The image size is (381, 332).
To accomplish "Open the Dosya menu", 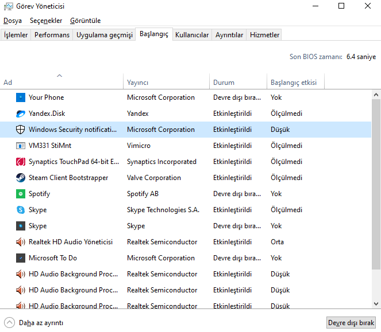I will coord(13,21).
